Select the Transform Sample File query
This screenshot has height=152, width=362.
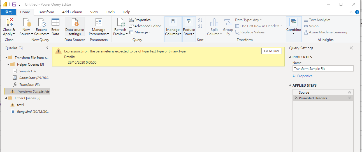27,91
